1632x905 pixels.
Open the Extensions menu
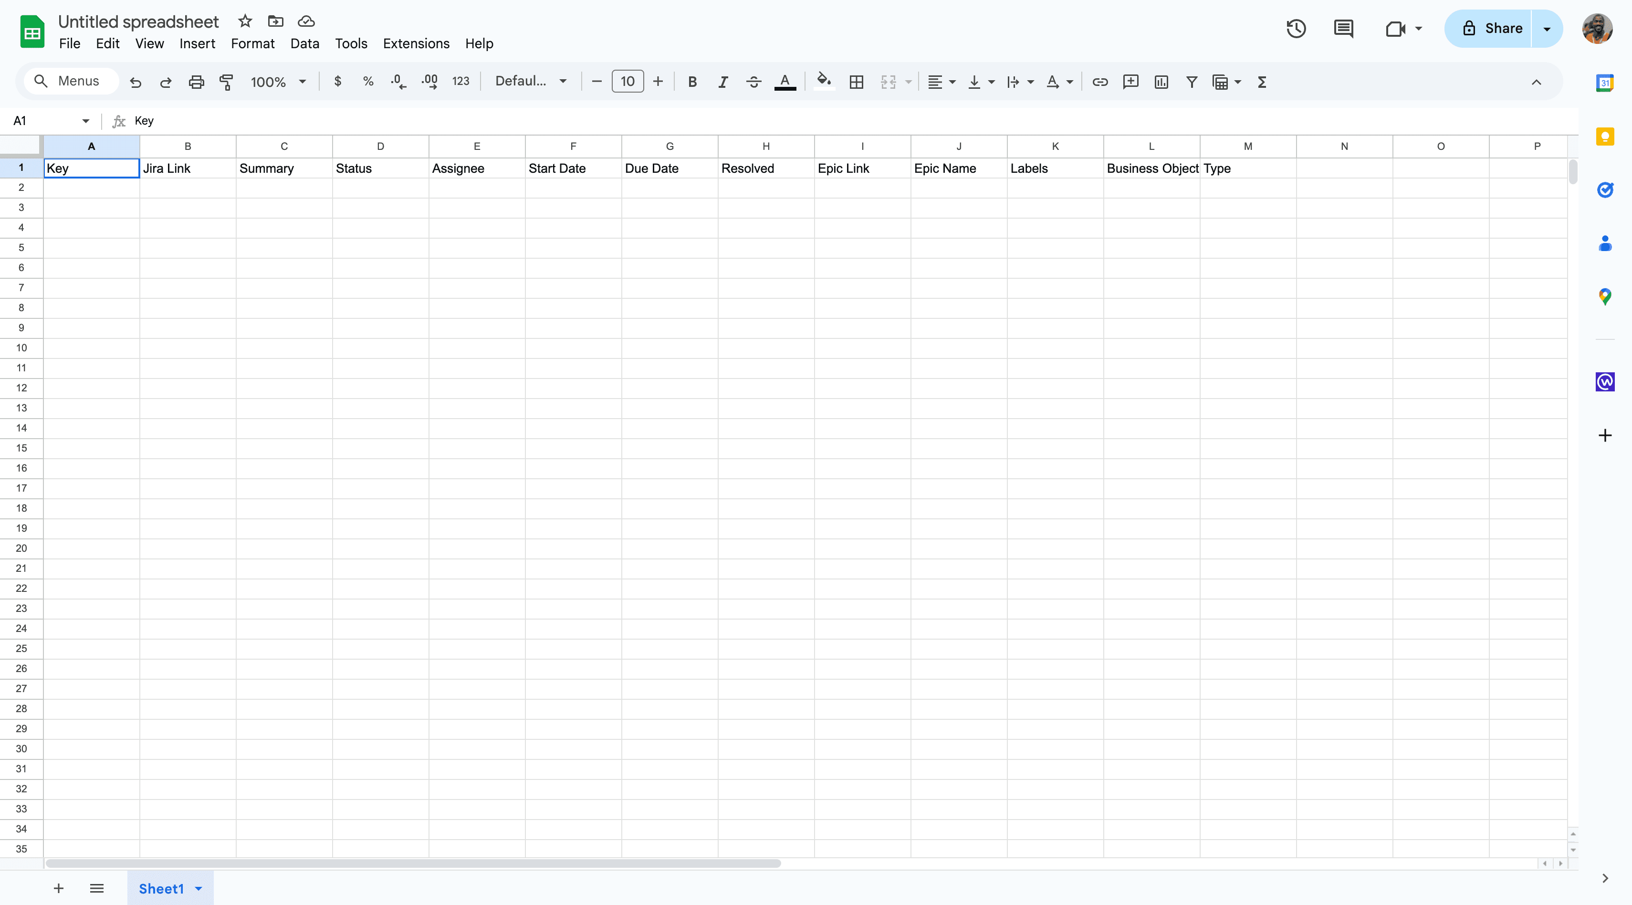[x=416, y=44]
